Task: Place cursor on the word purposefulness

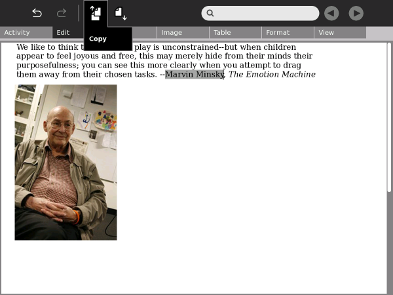Action: pos(48,66)
